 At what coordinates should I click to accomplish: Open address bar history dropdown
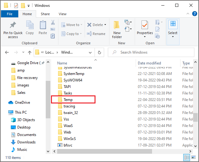pos(90,52)
